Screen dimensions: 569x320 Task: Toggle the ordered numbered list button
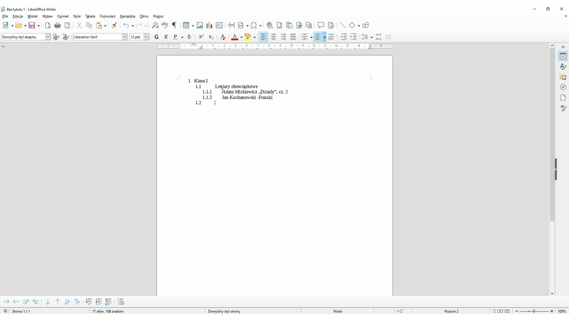[318, 37]
